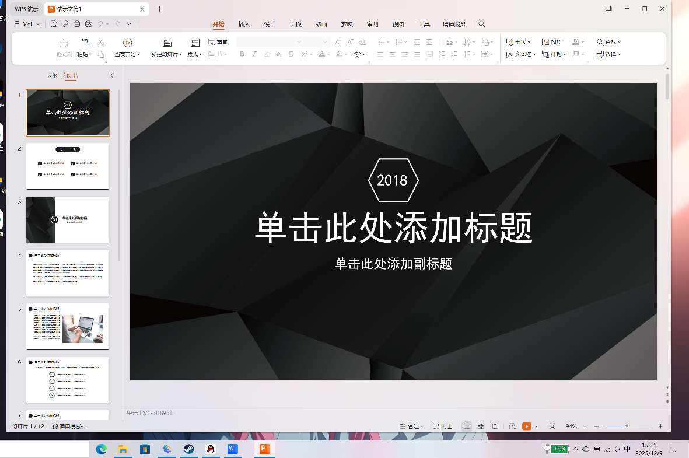689x458 pixels.
Task: Click the Paste clipboard icon
Action: click(x=84, y=43)
